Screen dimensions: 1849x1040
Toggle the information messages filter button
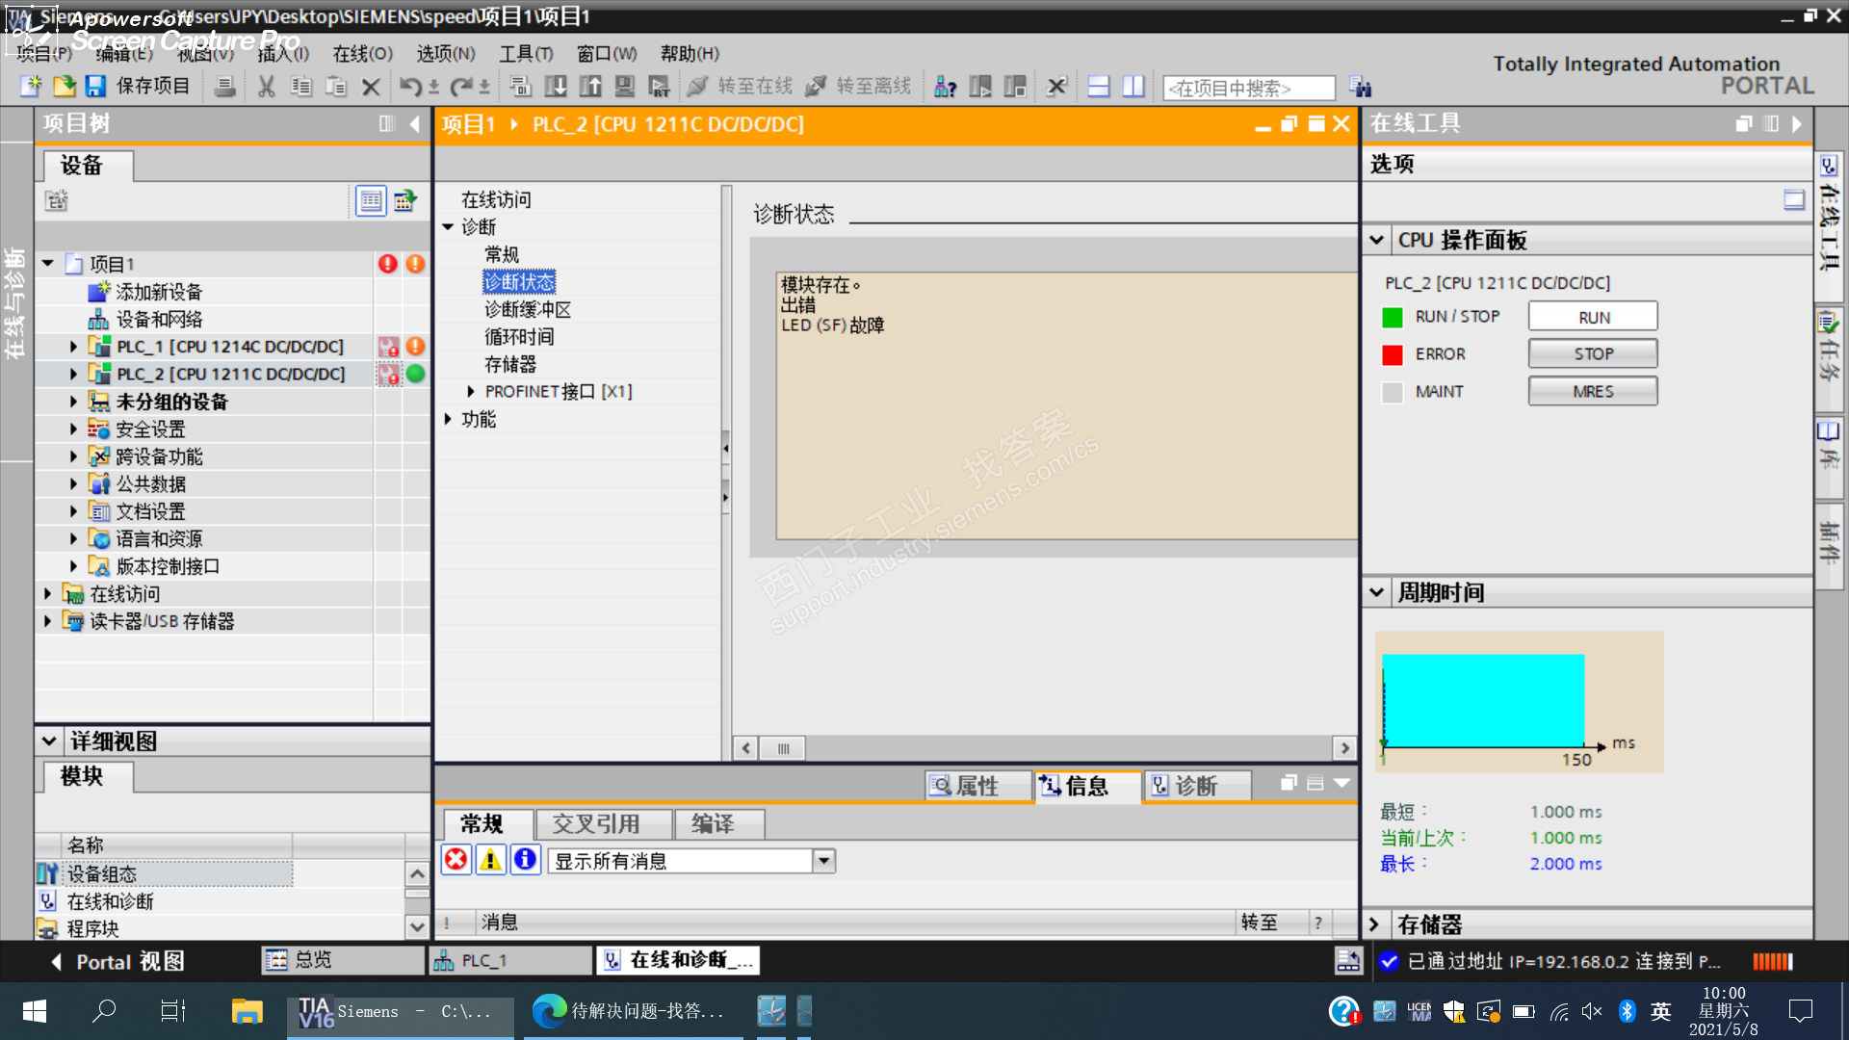click(525, 860)
